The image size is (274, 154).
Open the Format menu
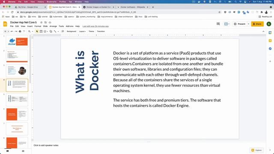(x=38, y=26)
